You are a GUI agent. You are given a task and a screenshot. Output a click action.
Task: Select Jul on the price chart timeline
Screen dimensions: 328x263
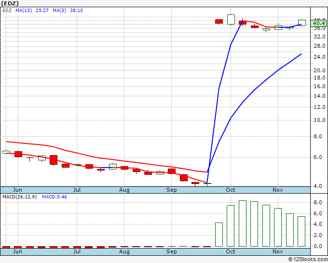click(77, 190)
